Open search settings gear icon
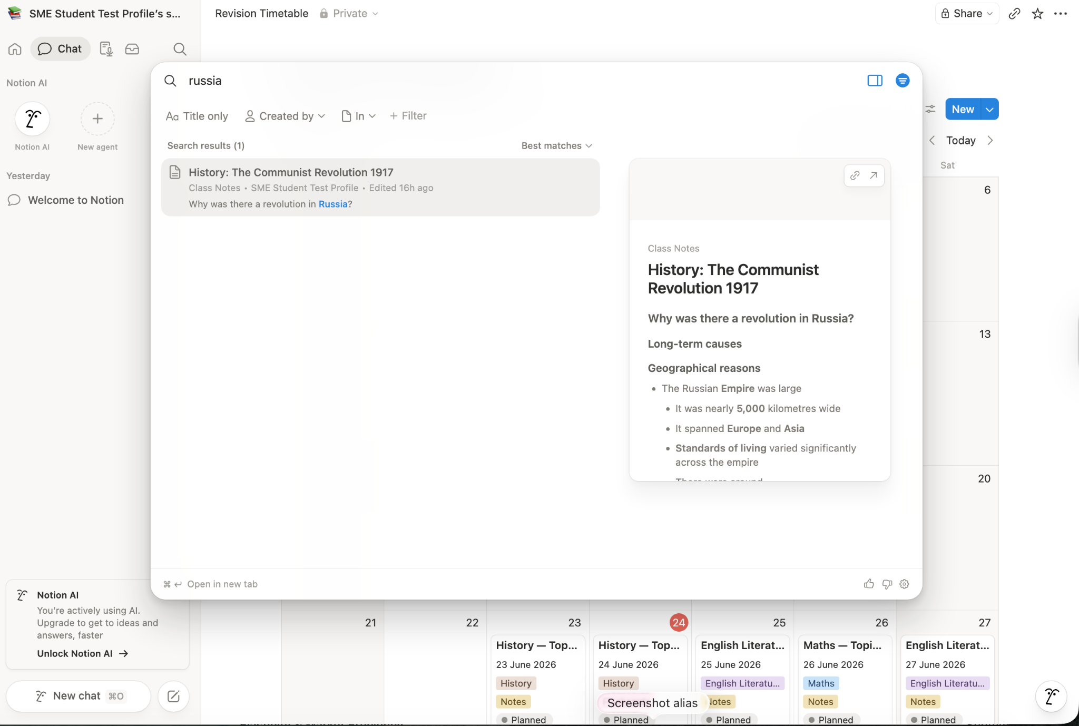This screenshot has height=726, width=1079. tap(905, 584)
